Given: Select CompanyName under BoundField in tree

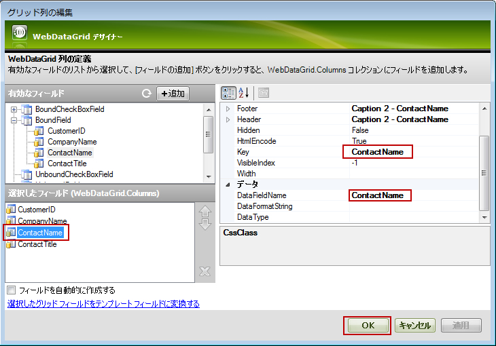Looking at the screenshot, I should tap(72, 142).
